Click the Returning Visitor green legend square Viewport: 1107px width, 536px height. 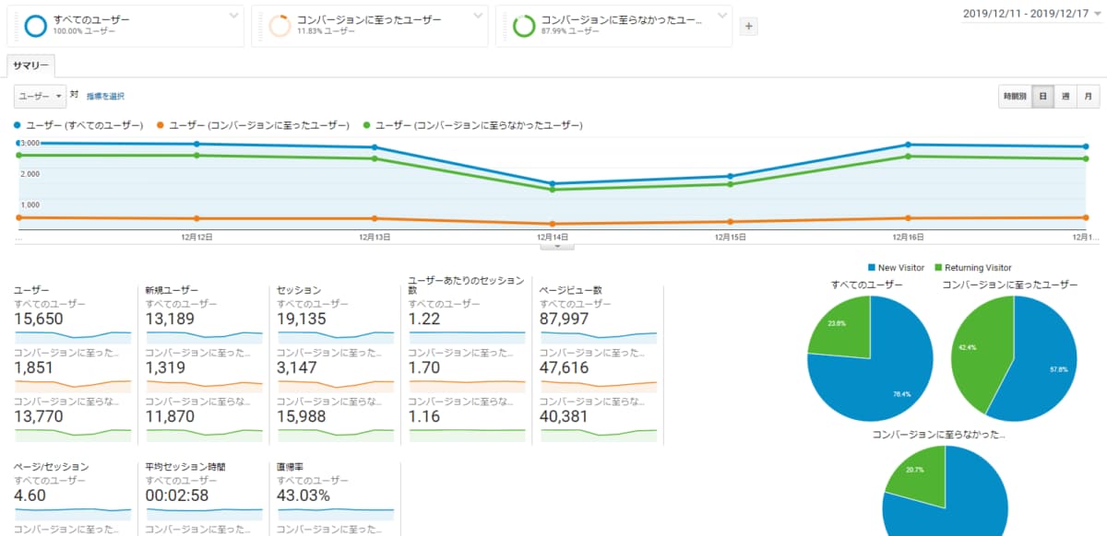coord(938,267)
